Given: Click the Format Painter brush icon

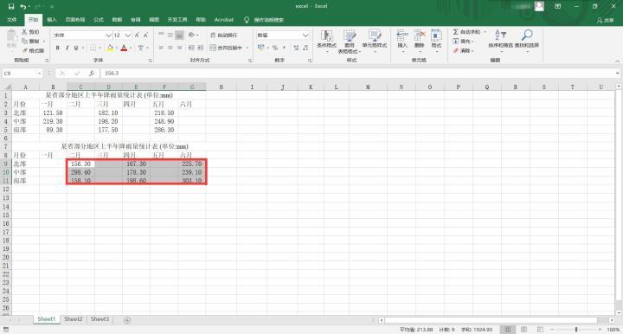Looking at the screenshot, I should [x=25, y=50].
